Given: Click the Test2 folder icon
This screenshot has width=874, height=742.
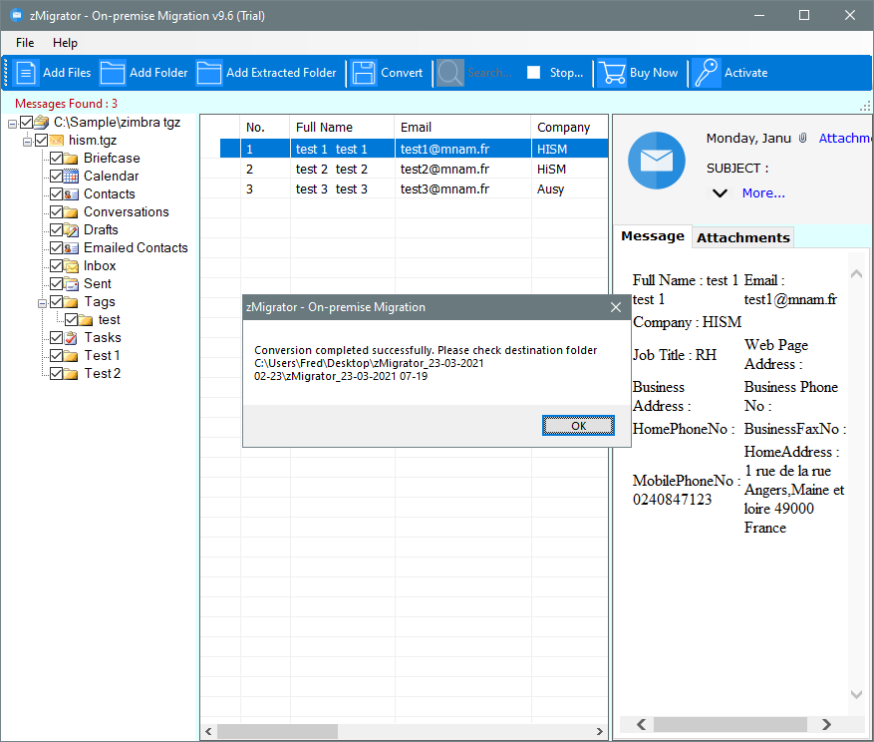Looking at the screenshot, I should 71,373.
